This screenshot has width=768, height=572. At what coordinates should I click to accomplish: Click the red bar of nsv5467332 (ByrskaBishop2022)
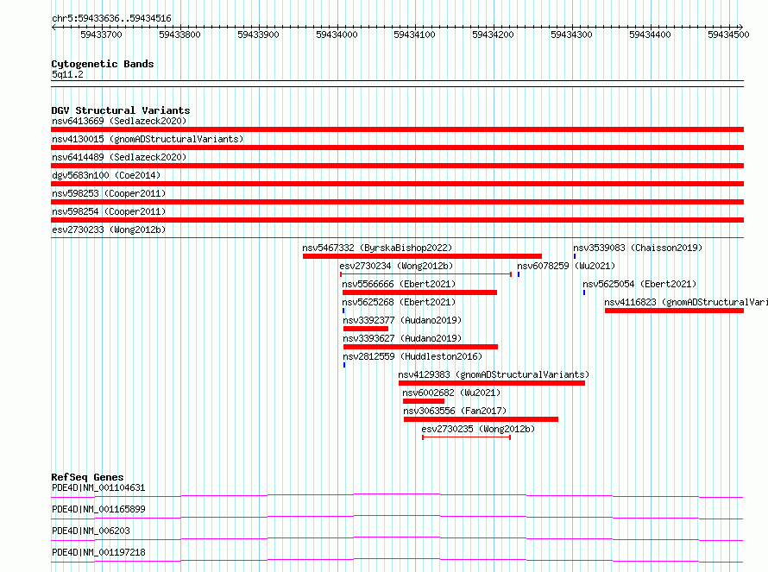pos(422,256)
